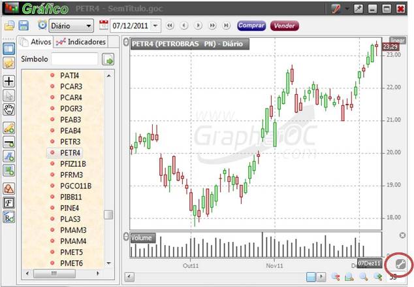Jump to the first date with the rewind button

[x=170, y=25]
